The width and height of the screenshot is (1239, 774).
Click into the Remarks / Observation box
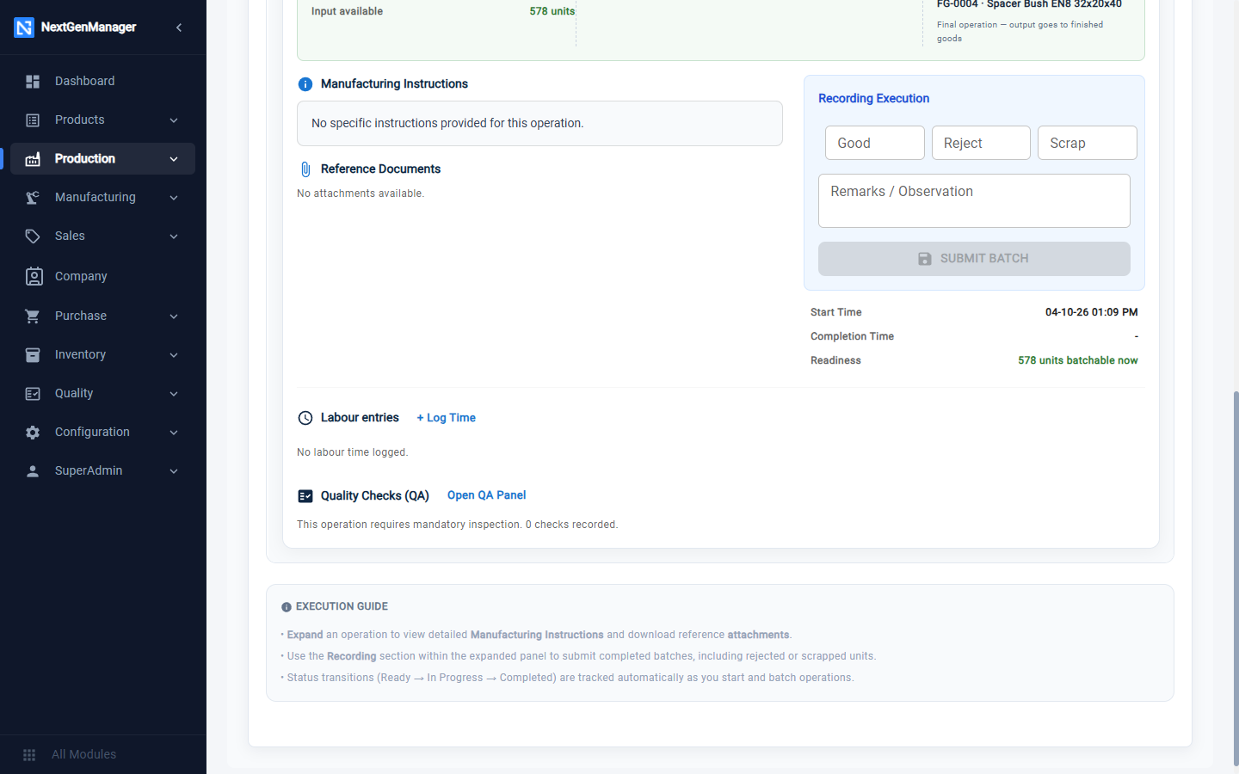[974, 200]
